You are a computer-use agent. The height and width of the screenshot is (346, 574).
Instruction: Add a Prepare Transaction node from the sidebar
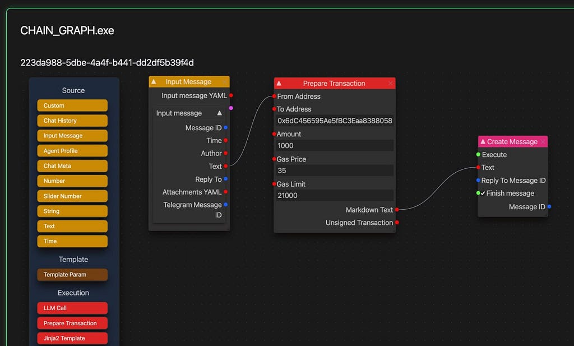(x=72, y=324)
